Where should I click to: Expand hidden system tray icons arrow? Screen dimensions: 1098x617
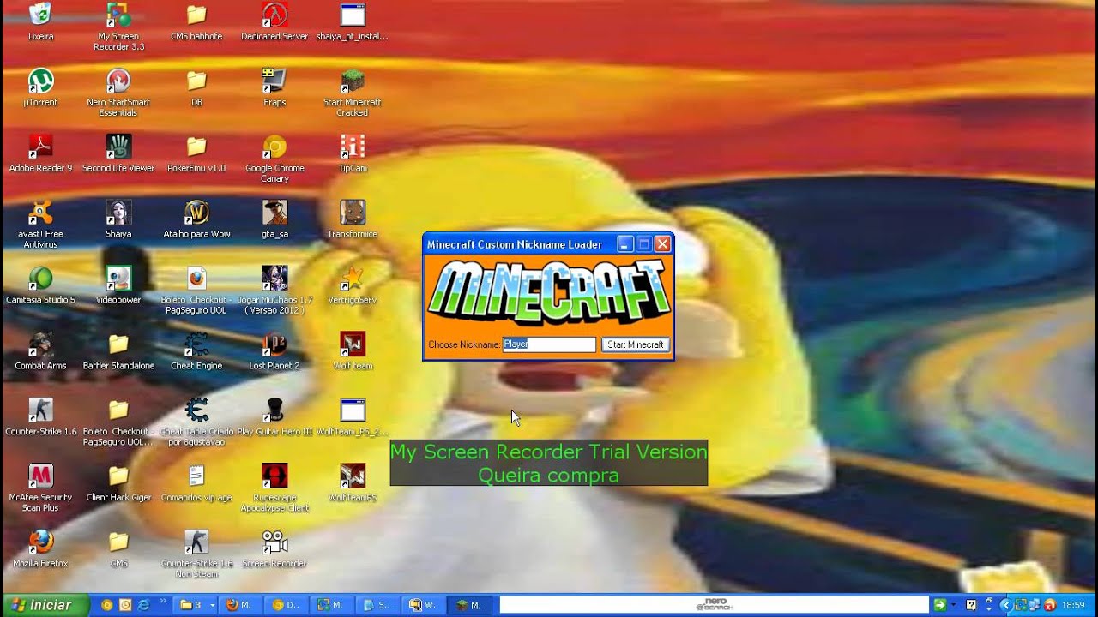(x=1006, y=605)
